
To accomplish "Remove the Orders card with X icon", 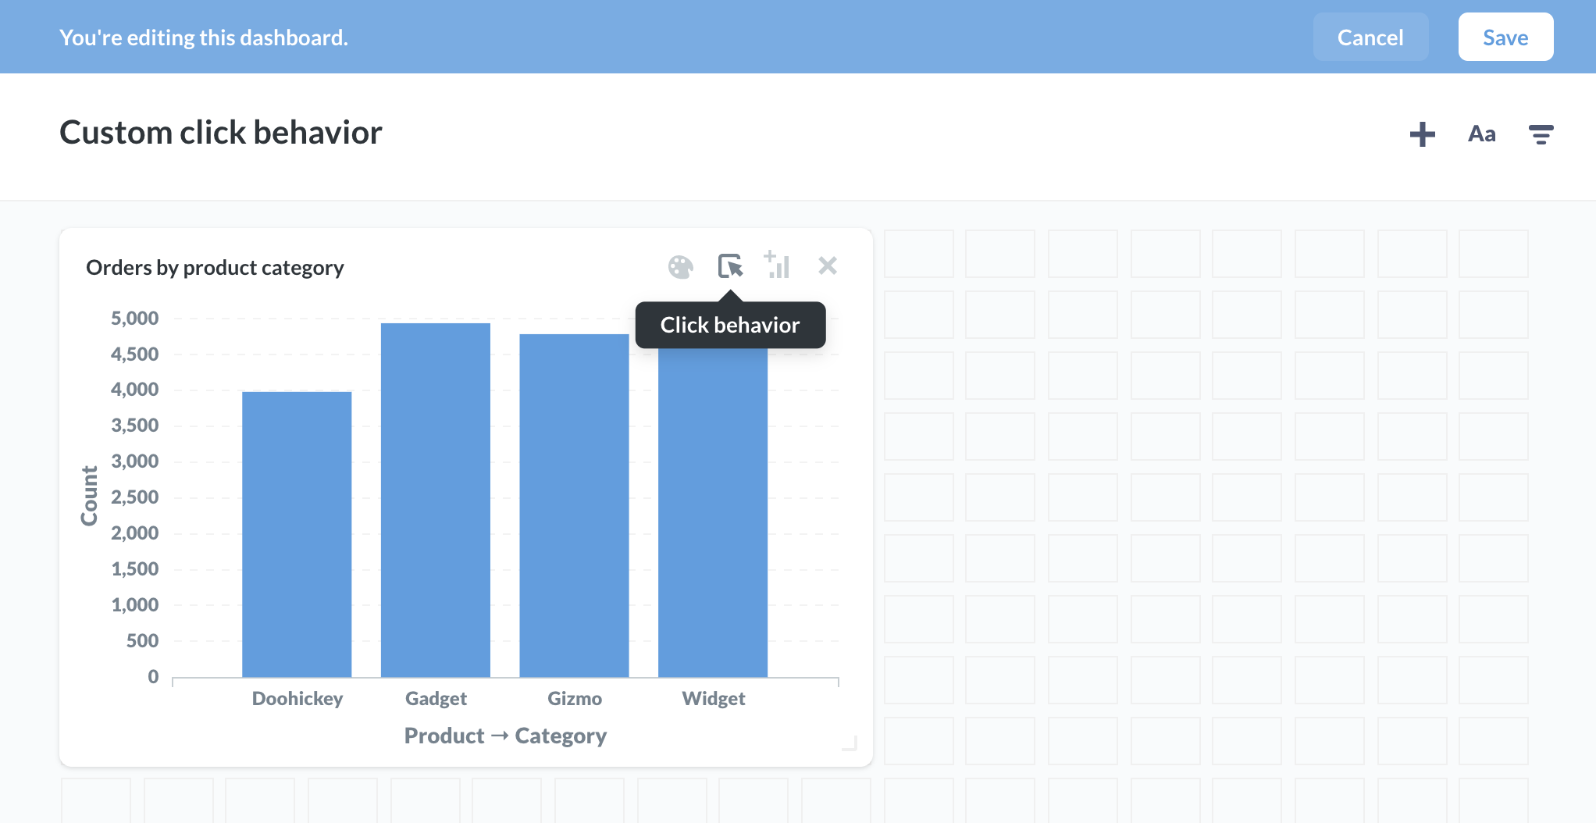I will (x=827, y=266).
